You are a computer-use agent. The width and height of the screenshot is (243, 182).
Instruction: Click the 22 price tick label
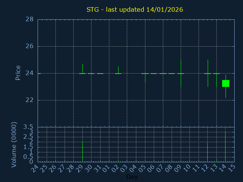29,100
